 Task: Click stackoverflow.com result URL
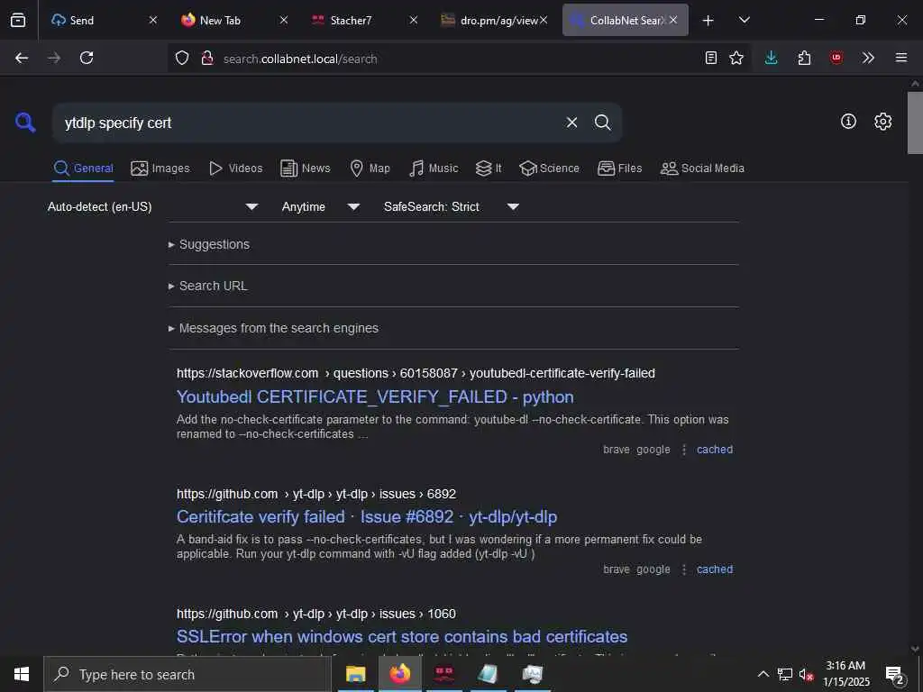point(416,373)
